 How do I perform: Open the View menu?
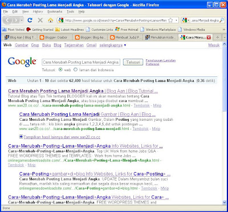(25, 11)
